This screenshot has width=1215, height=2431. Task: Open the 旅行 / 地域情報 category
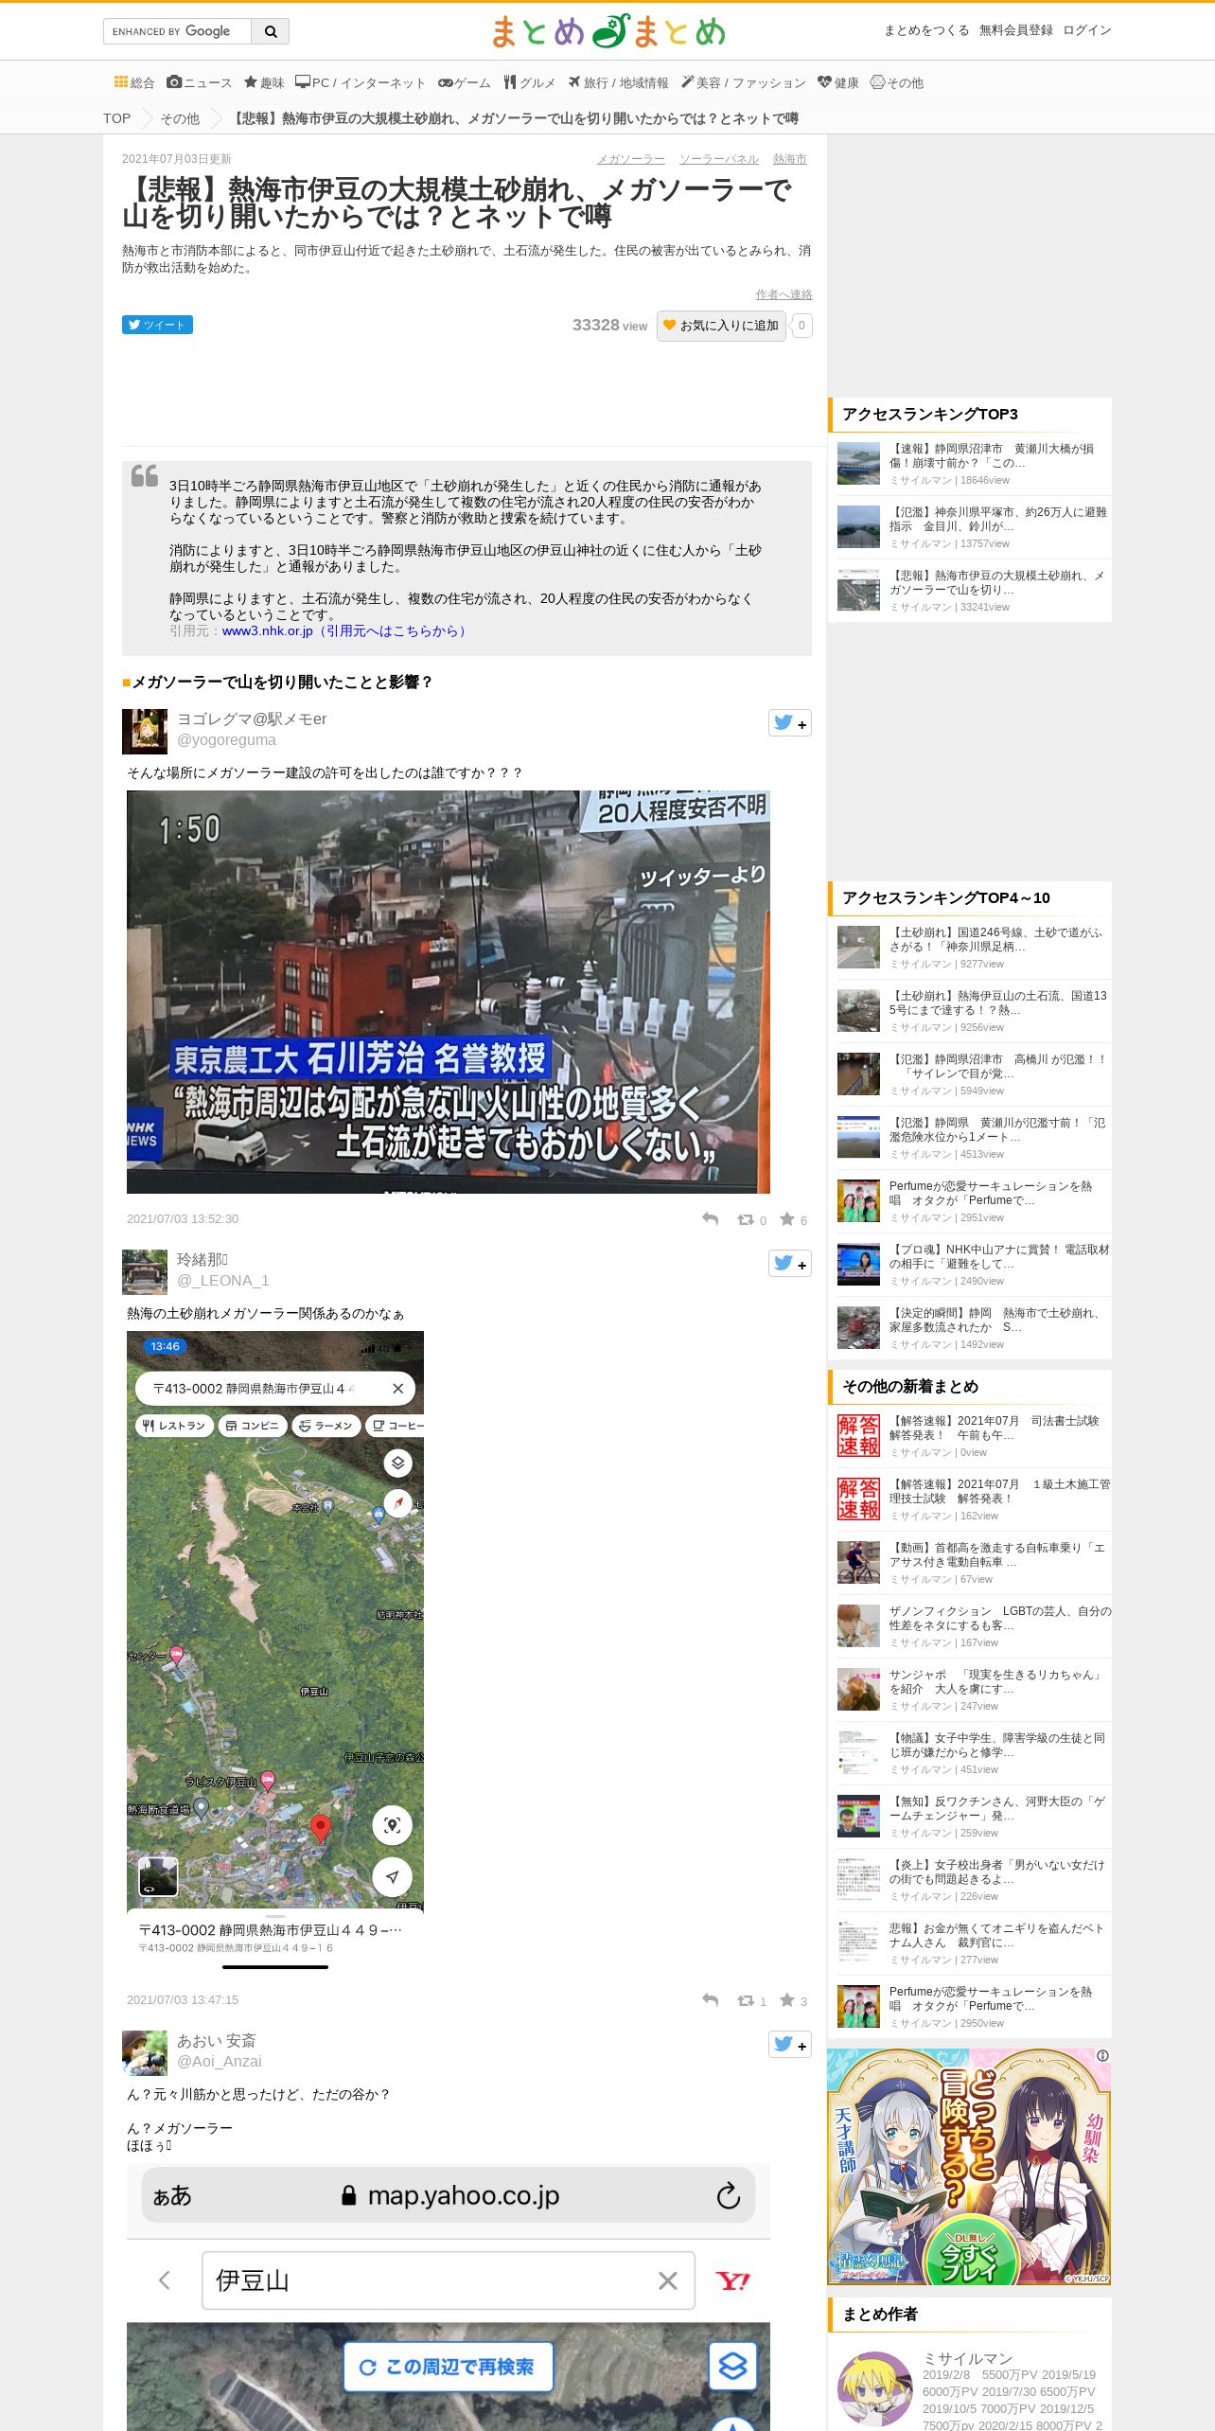618,82
